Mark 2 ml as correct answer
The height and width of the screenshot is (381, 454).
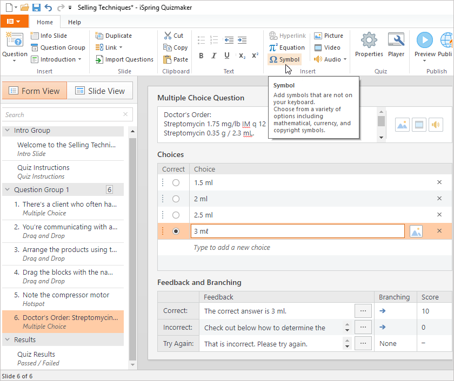(x=176, y=199)
